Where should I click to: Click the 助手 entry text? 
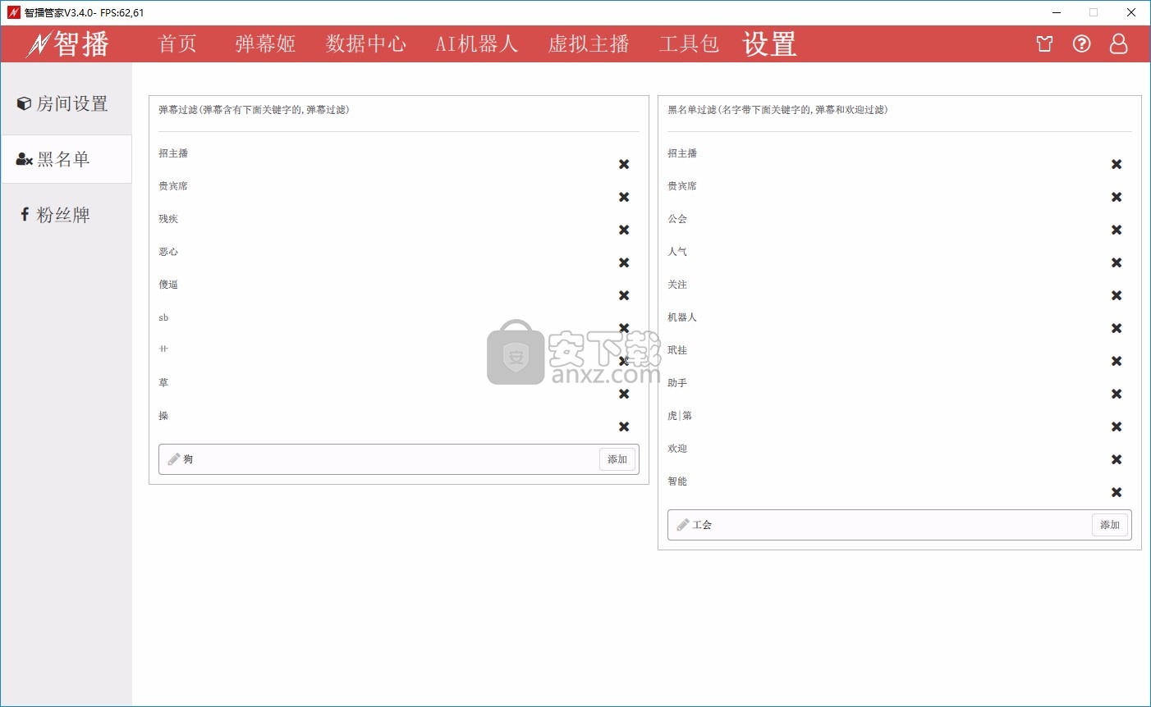click(x=677, y=383)
